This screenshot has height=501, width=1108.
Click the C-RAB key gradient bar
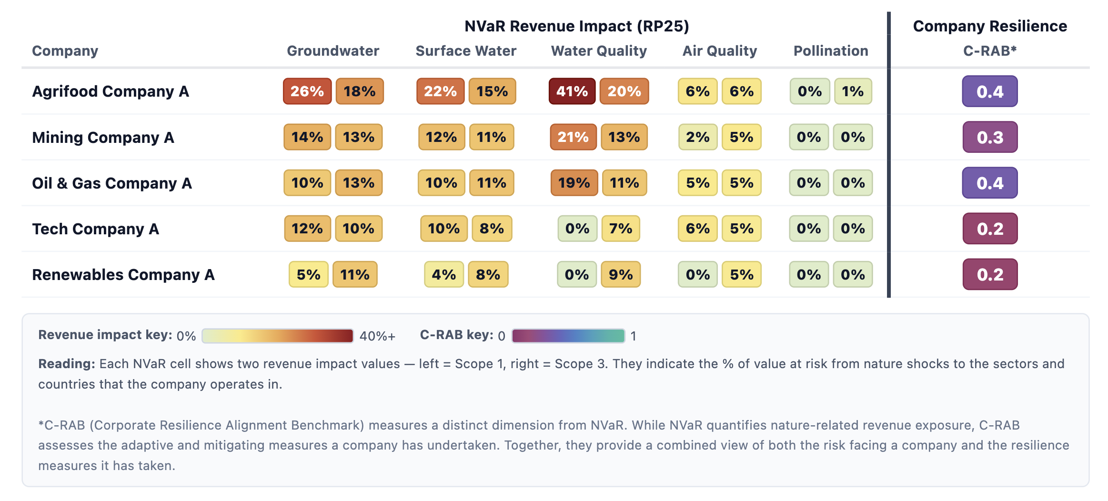[x=568, y=336]
